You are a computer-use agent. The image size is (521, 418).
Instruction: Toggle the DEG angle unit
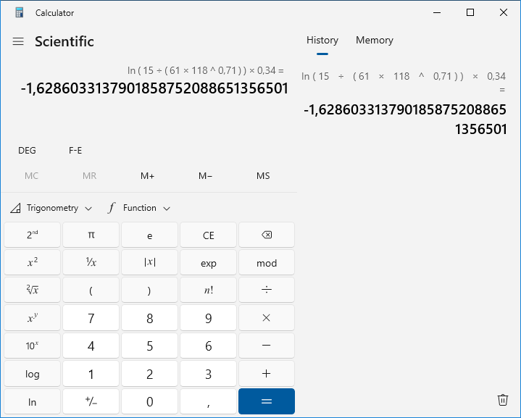(x=27, y=151)
